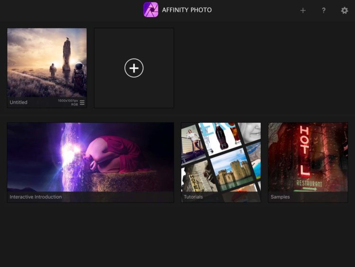The width and height of the screenshot is (355, 267).
Task: Click the 'Tutorials' label text
Action: (193, 197)
